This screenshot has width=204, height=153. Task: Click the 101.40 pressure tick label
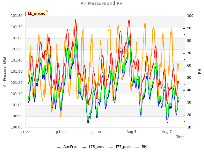click(x=17, y=61)
